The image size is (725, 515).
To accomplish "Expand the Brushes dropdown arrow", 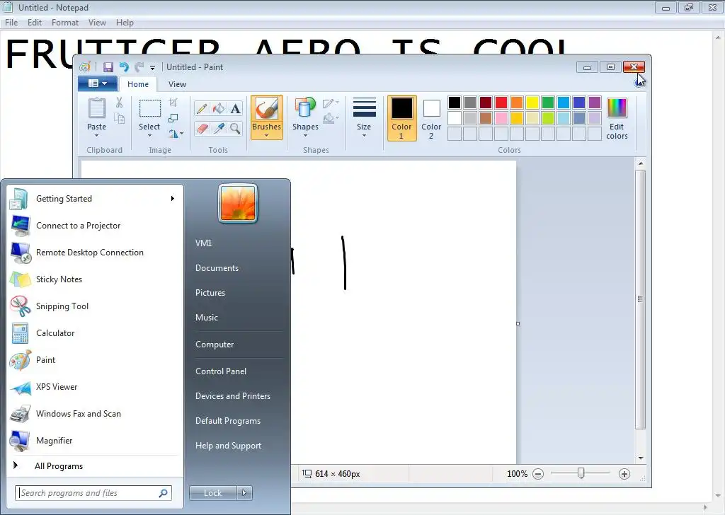I will (x=266, y=136).
